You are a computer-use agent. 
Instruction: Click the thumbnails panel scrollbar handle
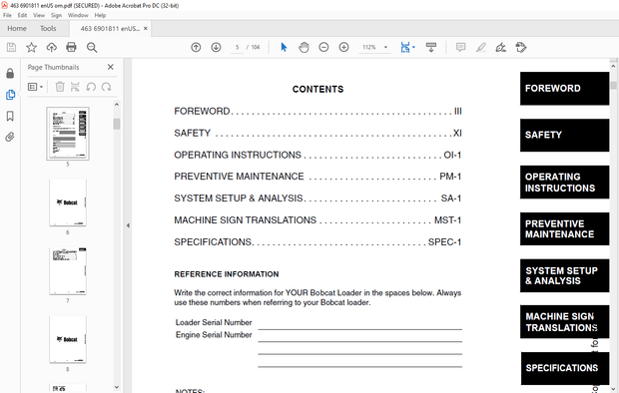[x=117, y=124]
